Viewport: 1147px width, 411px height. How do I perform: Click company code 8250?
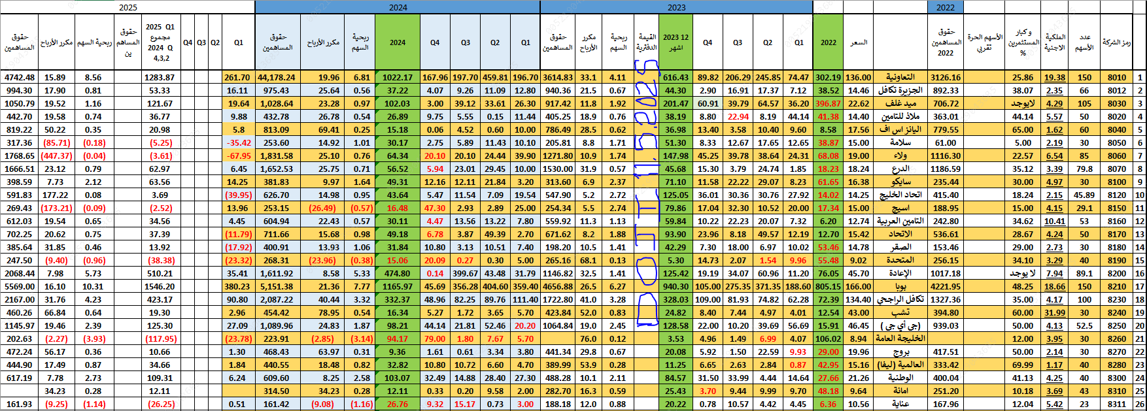tap(1117, 325)
